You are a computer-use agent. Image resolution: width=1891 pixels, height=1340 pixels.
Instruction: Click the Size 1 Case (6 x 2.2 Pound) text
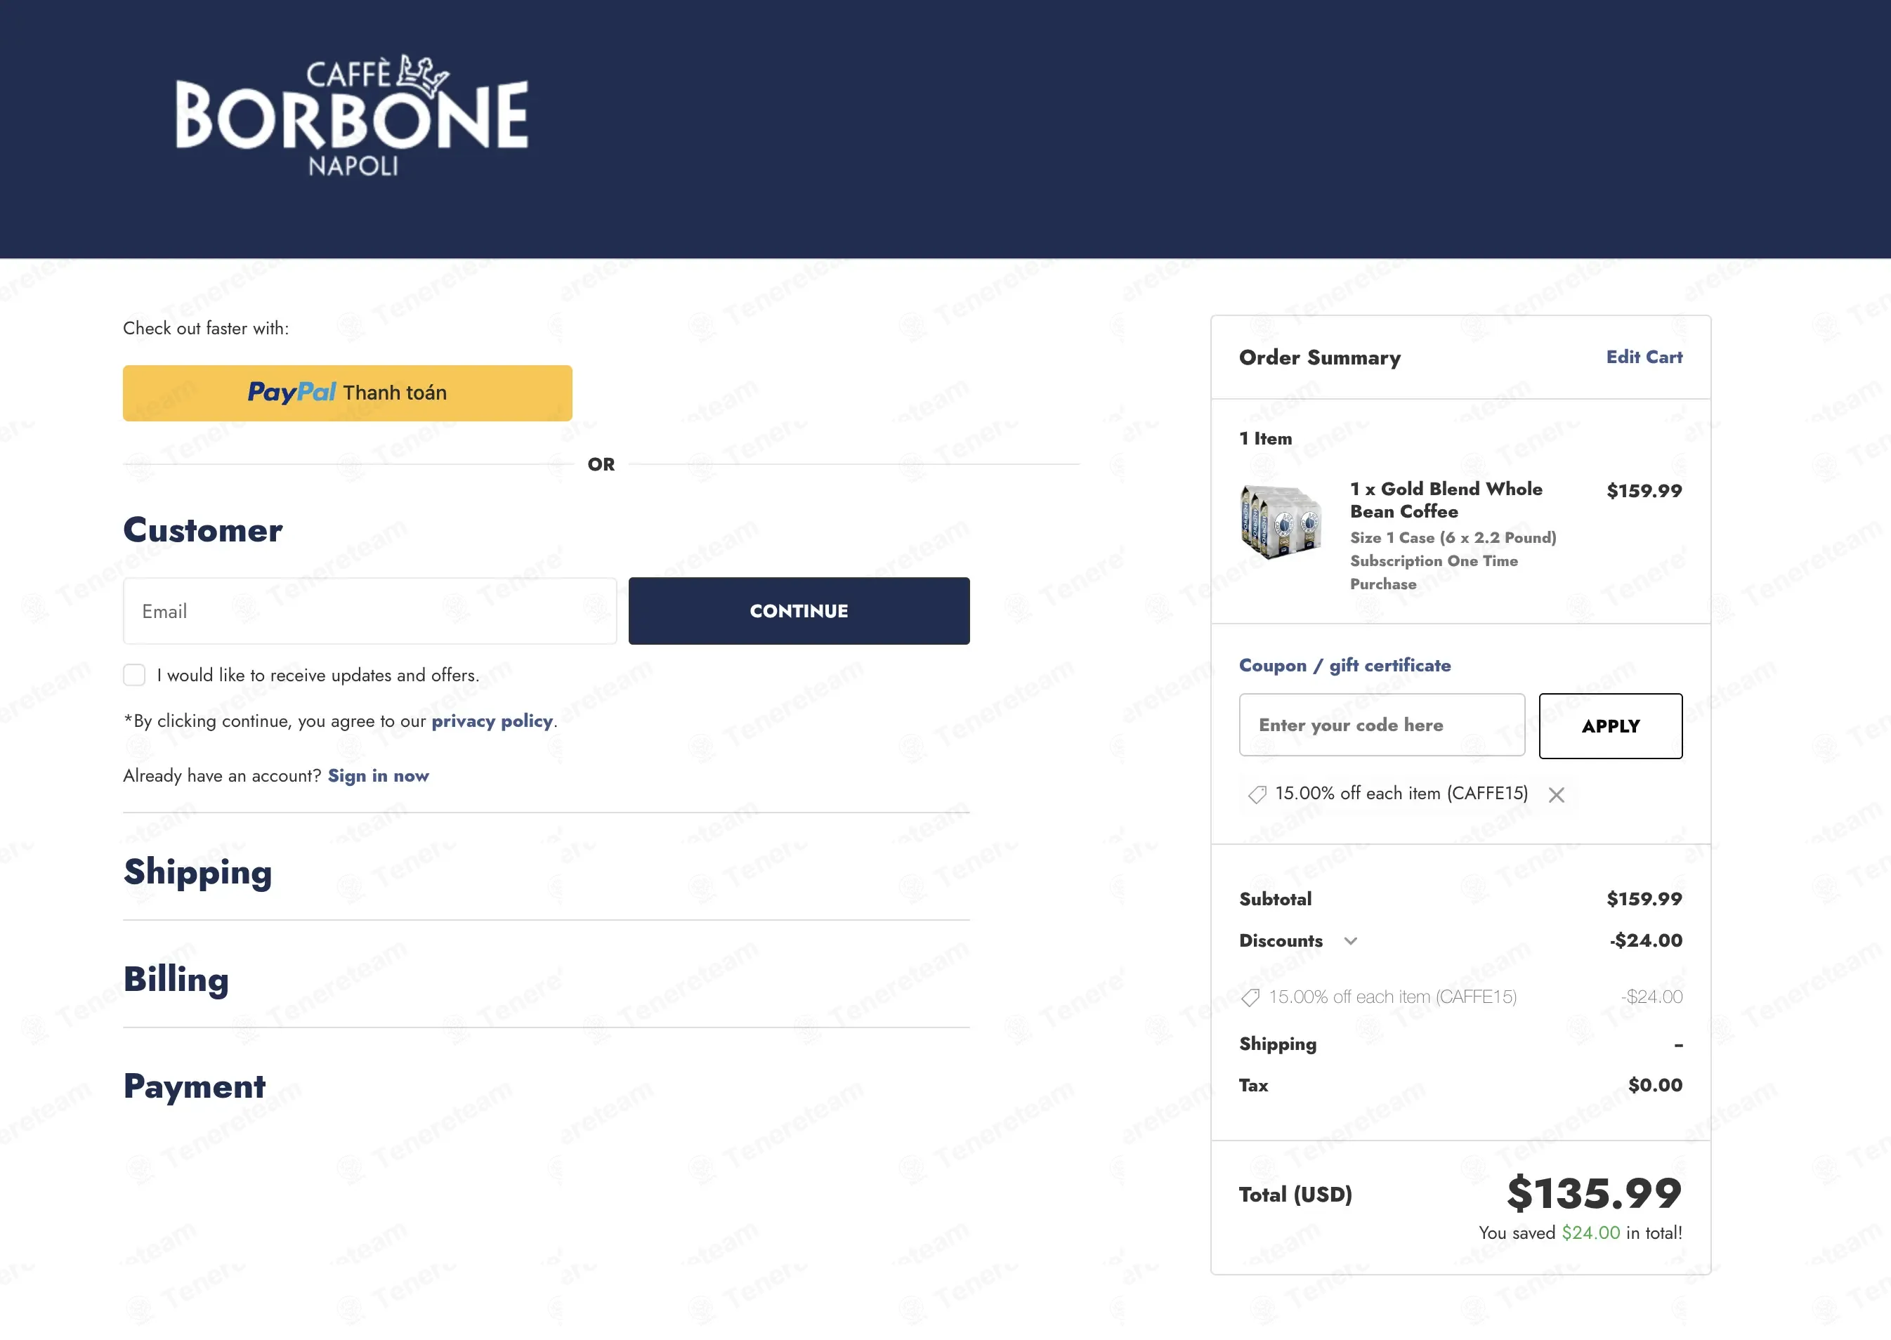1453,537
